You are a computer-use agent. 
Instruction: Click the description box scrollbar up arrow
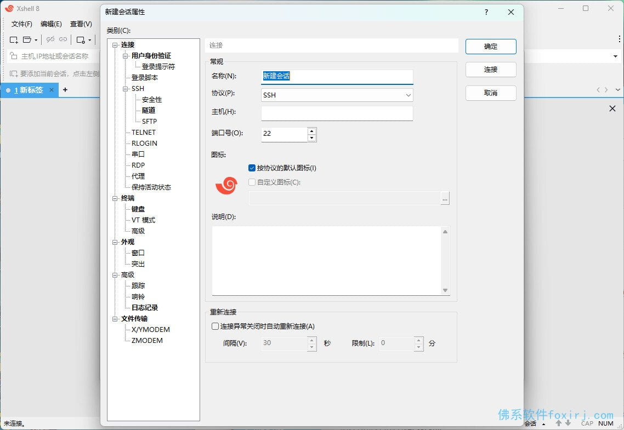click(445, 232)
